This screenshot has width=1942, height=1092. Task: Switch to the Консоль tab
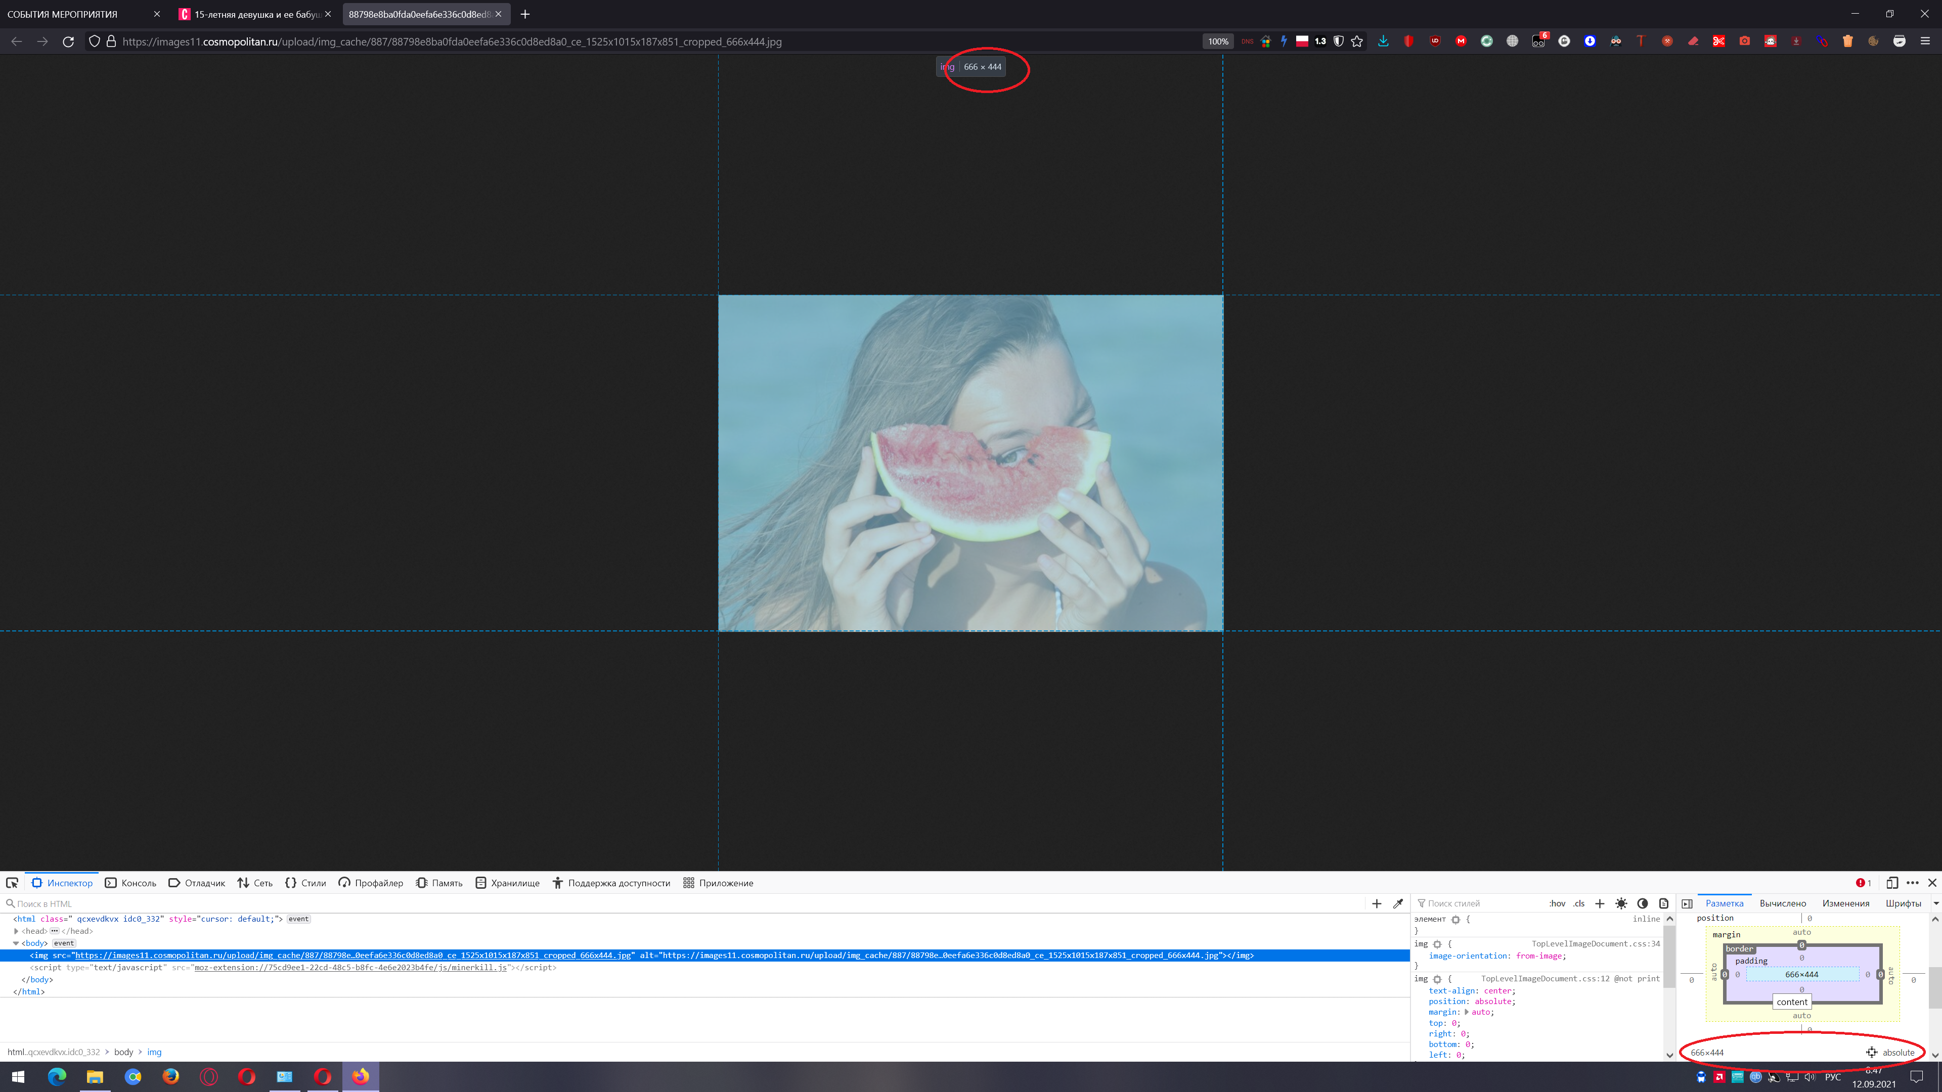[x=130, y=883]
